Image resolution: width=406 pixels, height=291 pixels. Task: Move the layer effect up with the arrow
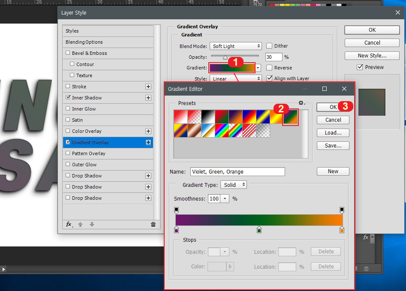[80, 224]
